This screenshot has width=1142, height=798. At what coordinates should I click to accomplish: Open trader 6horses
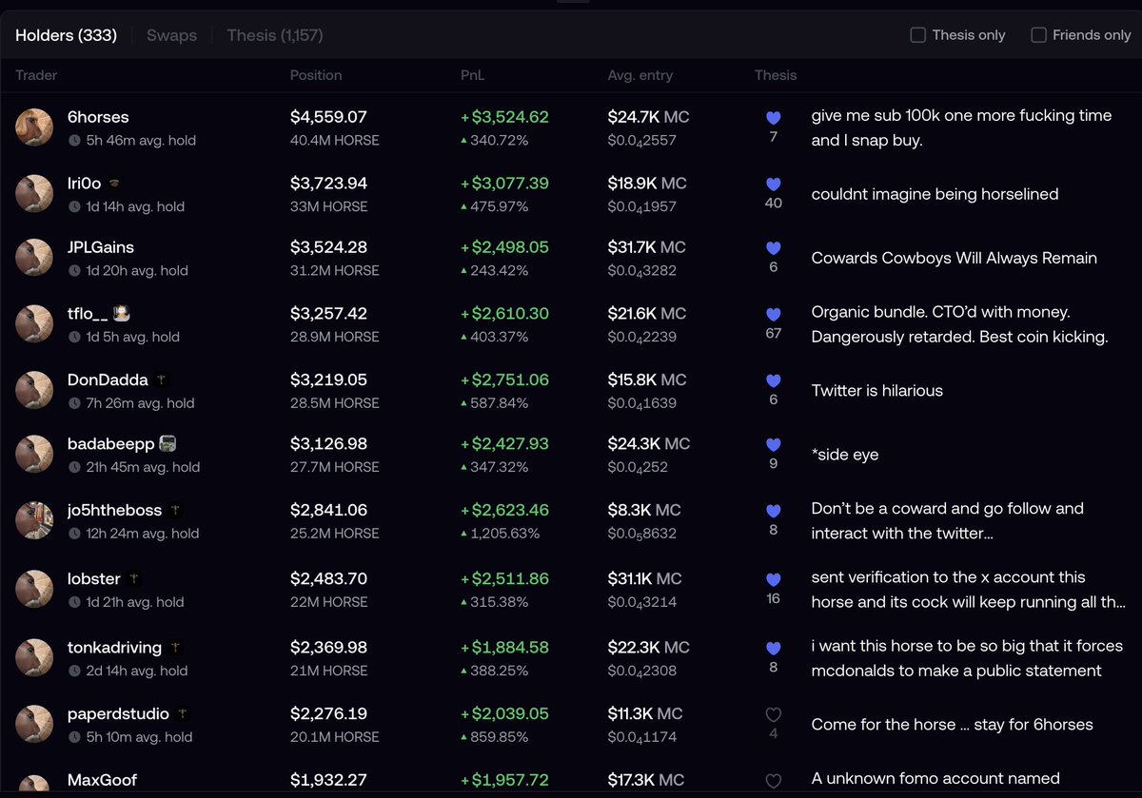(x=98, y=117)
